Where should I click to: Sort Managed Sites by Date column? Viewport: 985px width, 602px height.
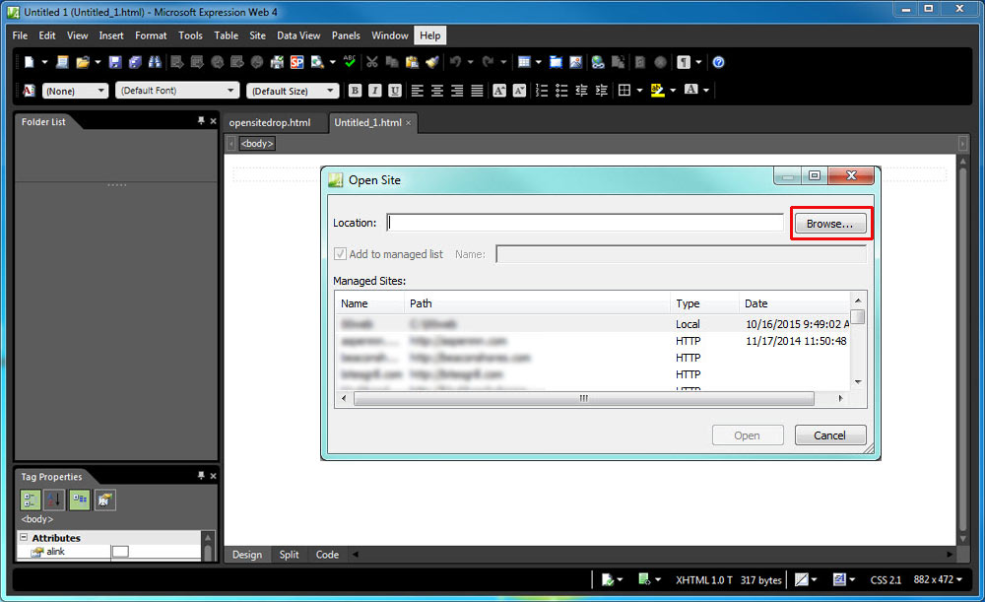(x=795, y=303)
